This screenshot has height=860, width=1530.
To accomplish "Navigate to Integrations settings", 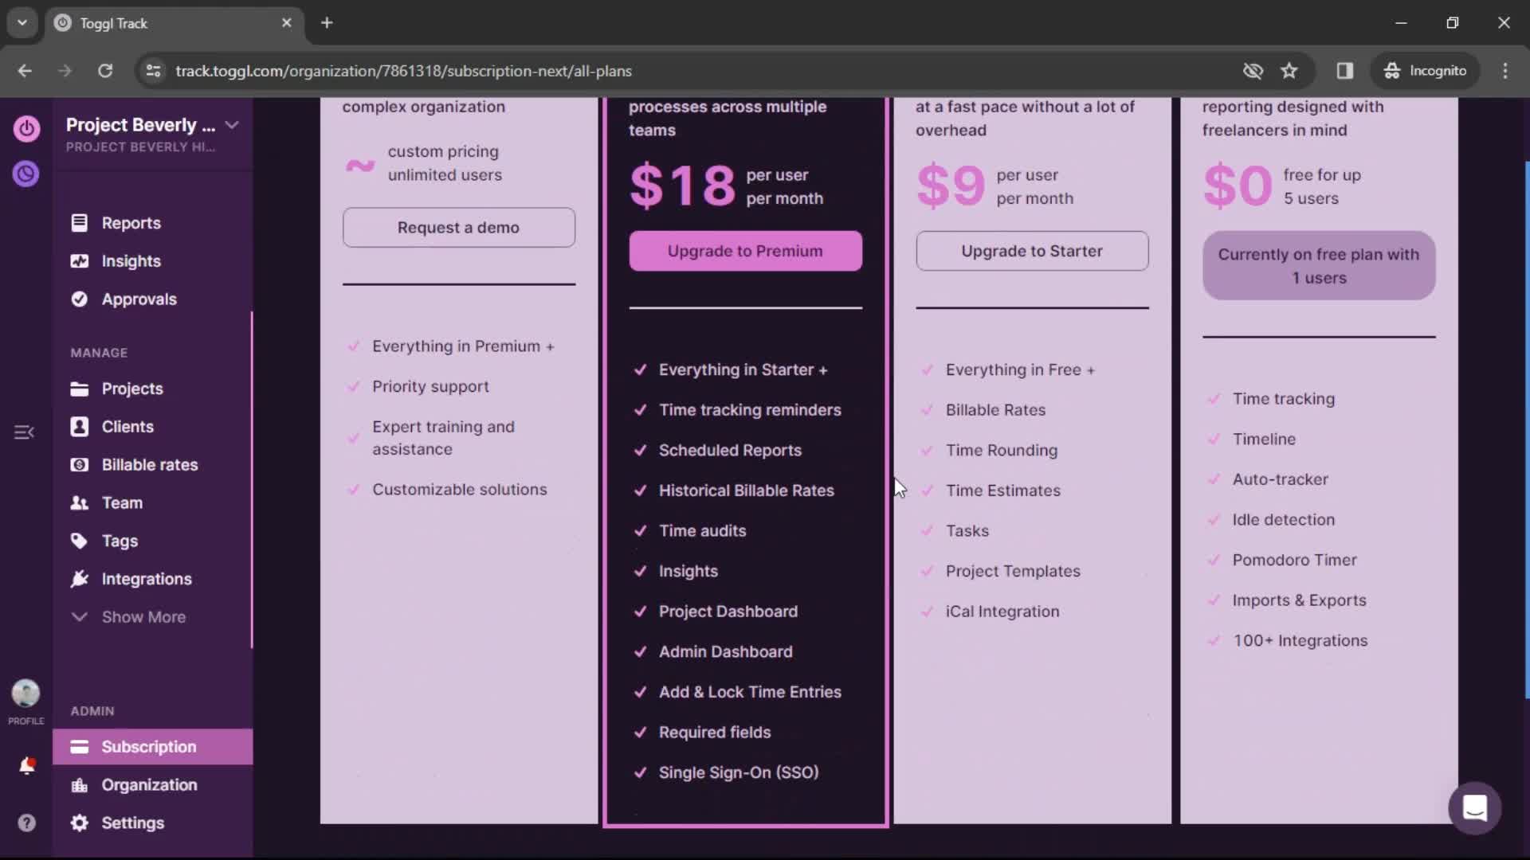I will (x=146, y=579).
